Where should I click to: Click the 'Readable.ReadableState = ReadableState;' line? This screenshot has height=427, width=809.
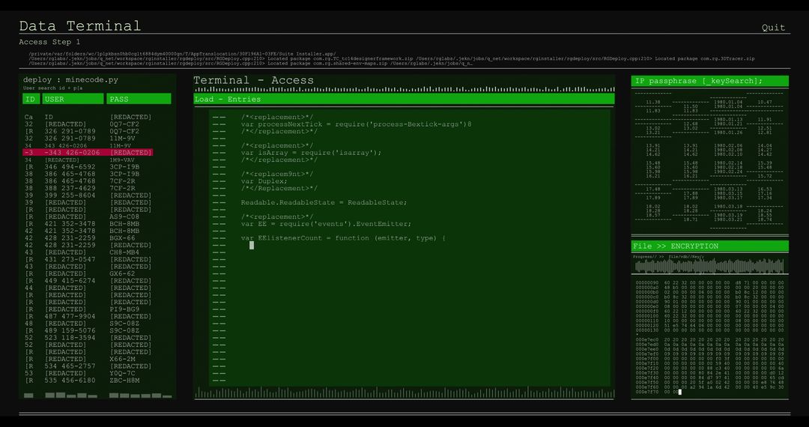(x=324, y=203)
